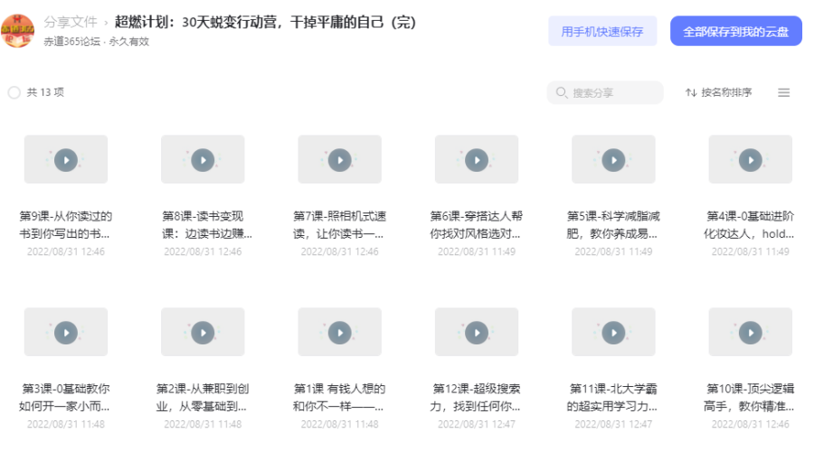Click folder title 超燃计划 breadcrumb
This screenshot has height=452, width=824.
[x=265, y=22]
